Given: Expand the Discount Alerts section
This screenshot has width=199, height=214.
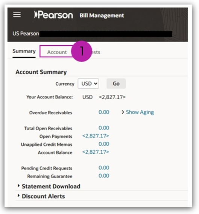Looking at the screenshot, I should (x=41, y=196).
